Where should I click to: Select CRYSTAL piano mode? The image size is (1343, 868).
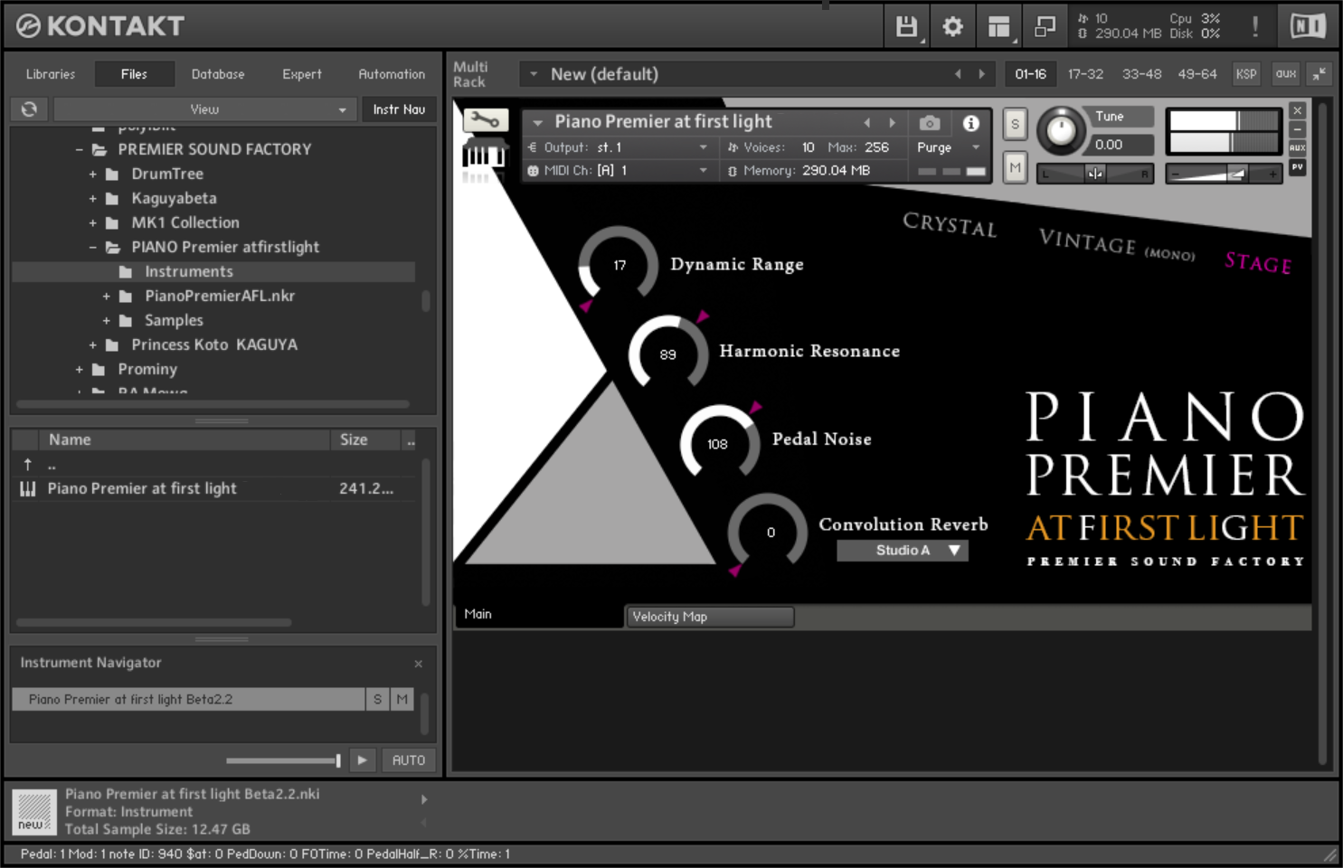pos(950,223)
